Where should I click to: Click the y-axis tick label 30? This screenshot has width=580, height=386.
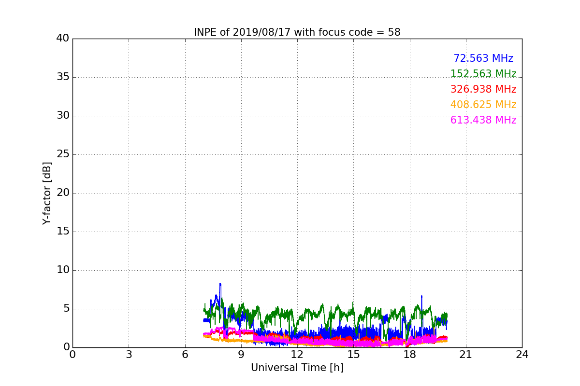click(63, 116)
